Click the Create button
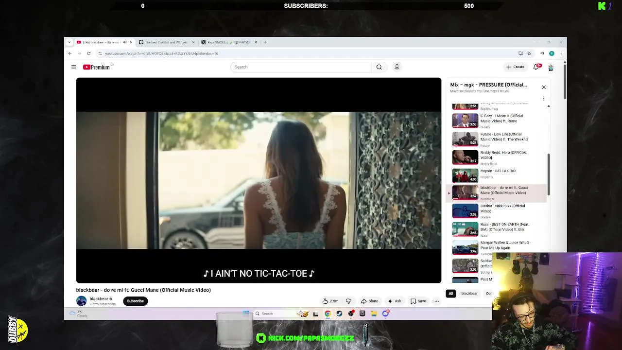The height and width of the screenshot is (350, 622). point(516,67)
